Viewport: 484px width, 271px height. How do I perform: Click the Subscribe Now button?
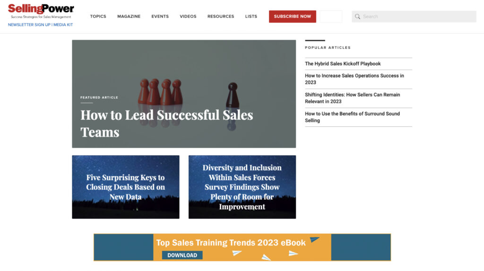tap(292, 17)
